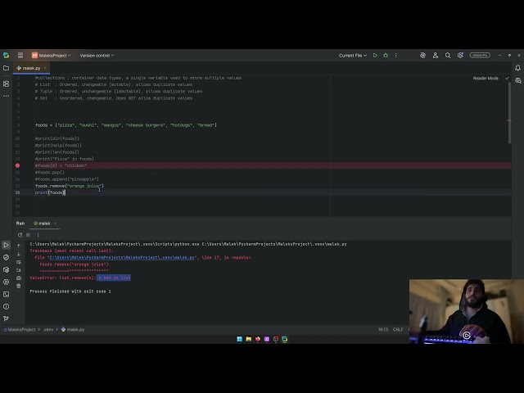Open Search Everywhere magnifier icon
The image size is (524, 393).
coord(448,56)
